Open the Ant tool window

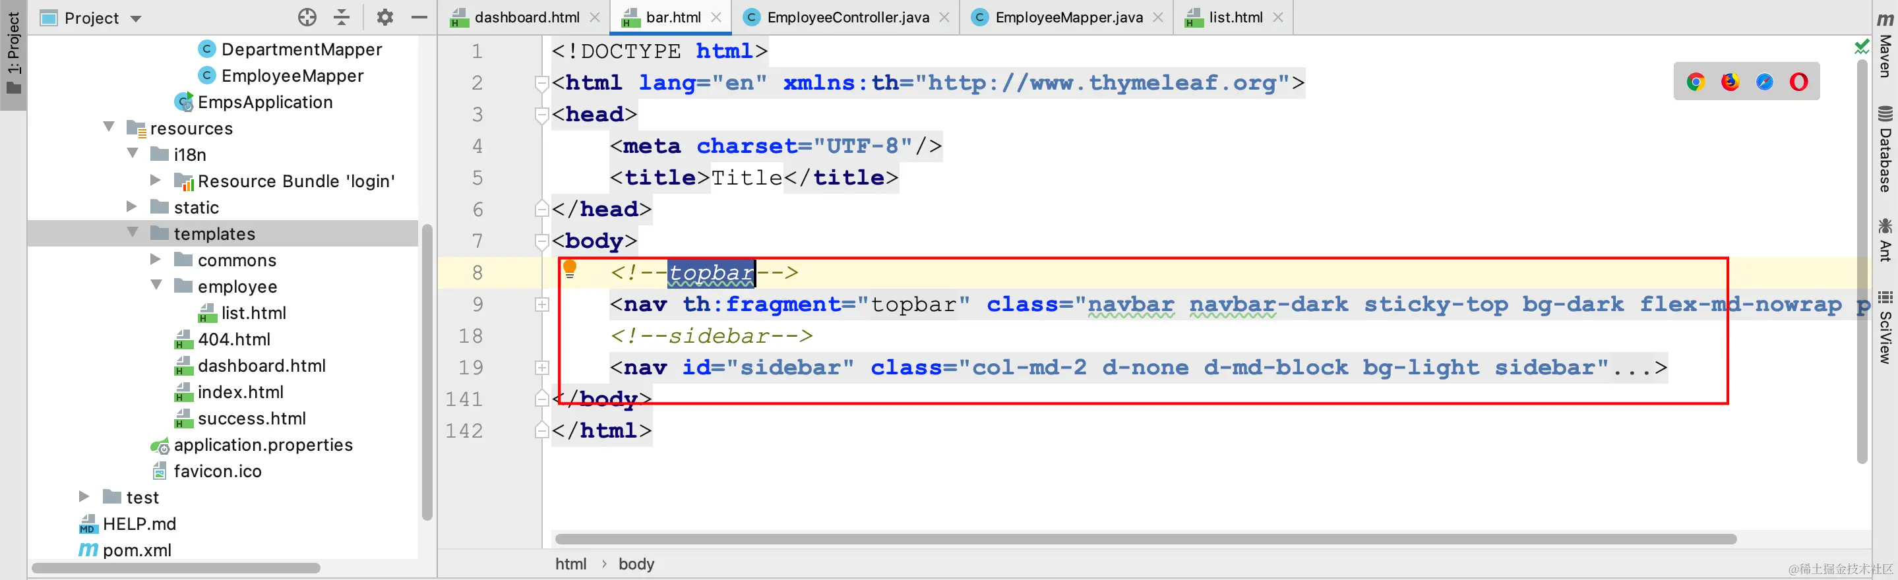tap(1885, 240)
